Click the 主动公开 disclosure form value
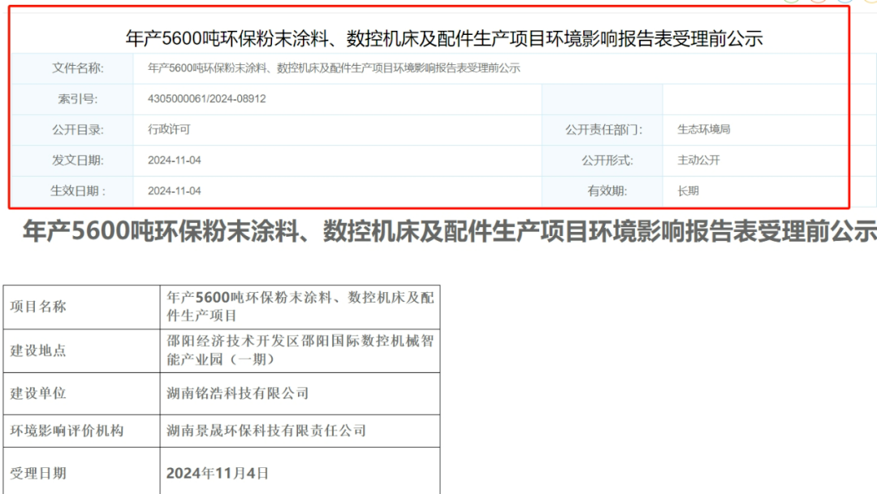The width and height of the screenshot is (877, 494). click(x=698, y=161)
